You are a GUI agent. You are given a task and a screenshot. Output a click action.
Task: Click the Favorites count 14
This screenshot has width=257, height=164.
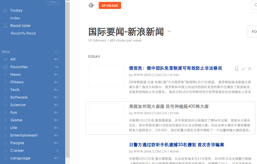click(x=57, y=67)
